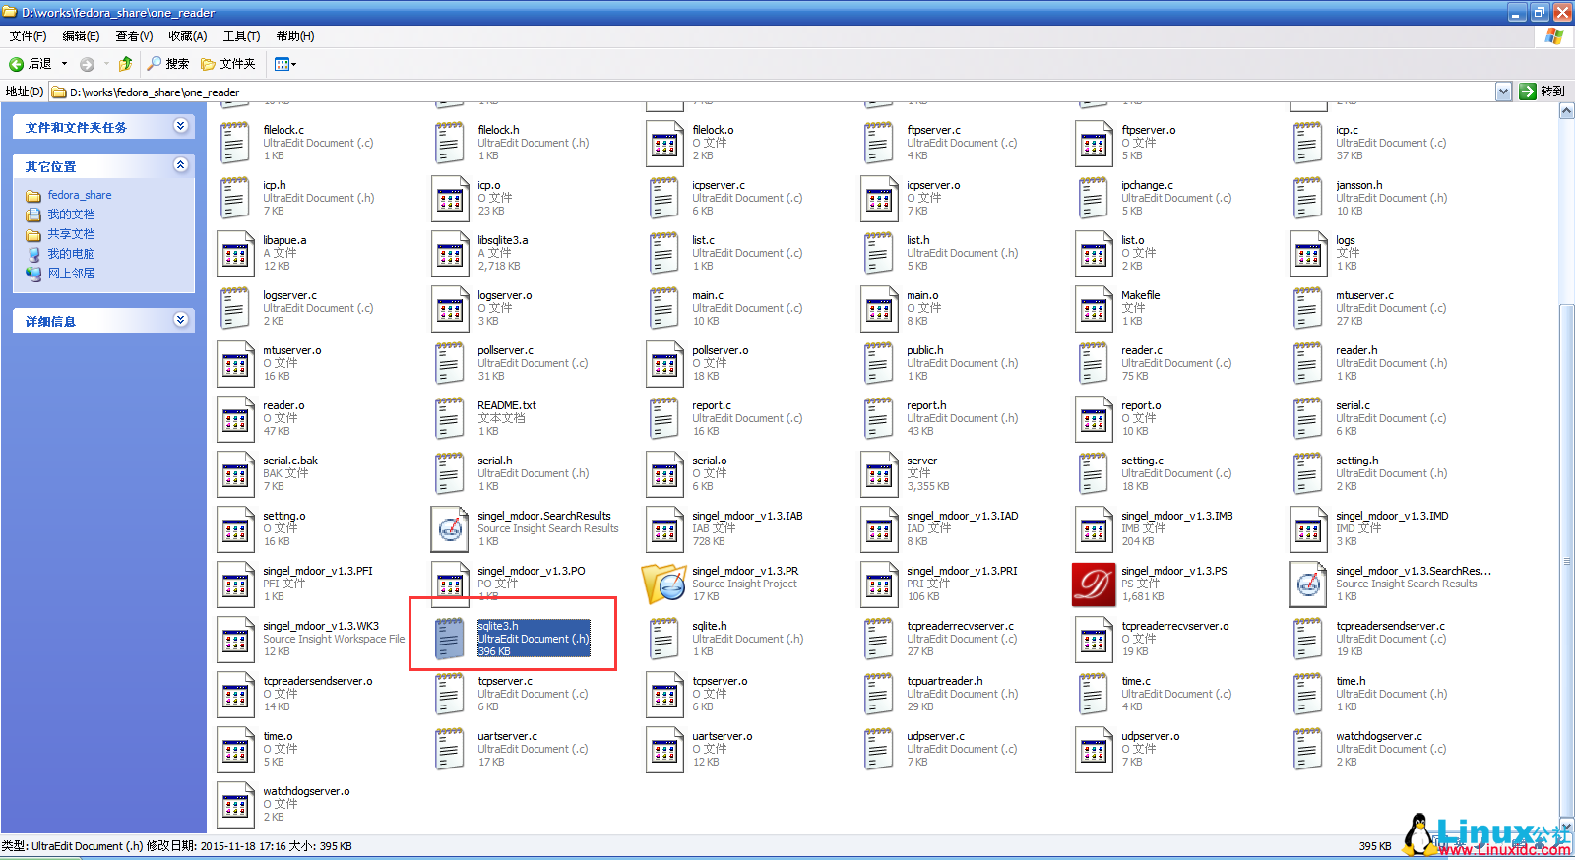Open the Views dropdown button
The height and width of the screenshot is (860, 1575).
pyautogui.click(x=285, y=64)
